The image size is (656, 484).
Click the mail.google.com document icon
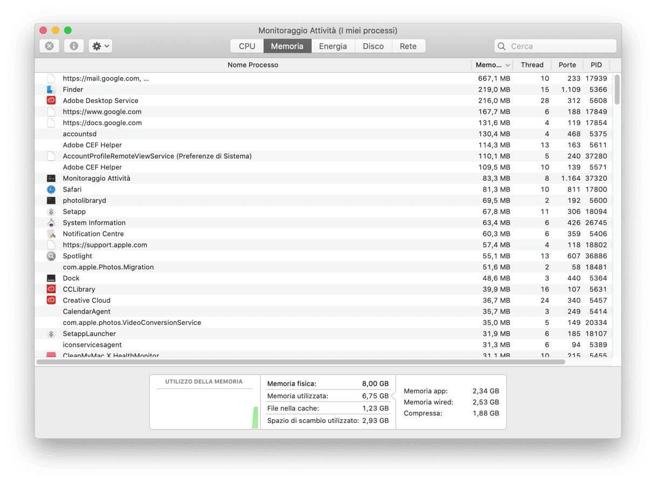coord(51,78)
